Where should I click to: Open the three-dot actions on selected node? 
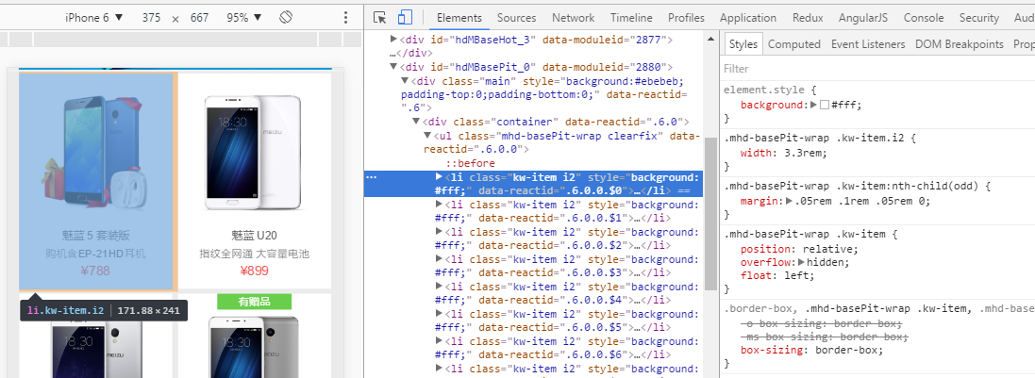372,177
